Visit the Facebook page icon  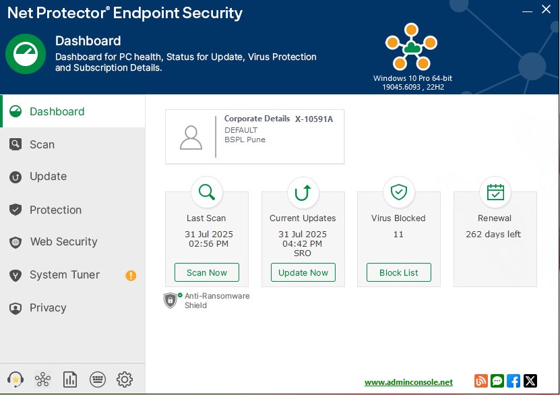514,381
